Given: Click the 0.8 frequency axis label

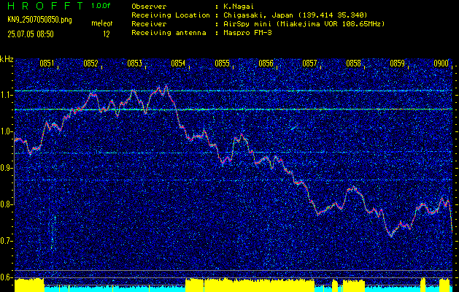Looking at the screenshot, I should pyautogui.click(x=7, y=204).
